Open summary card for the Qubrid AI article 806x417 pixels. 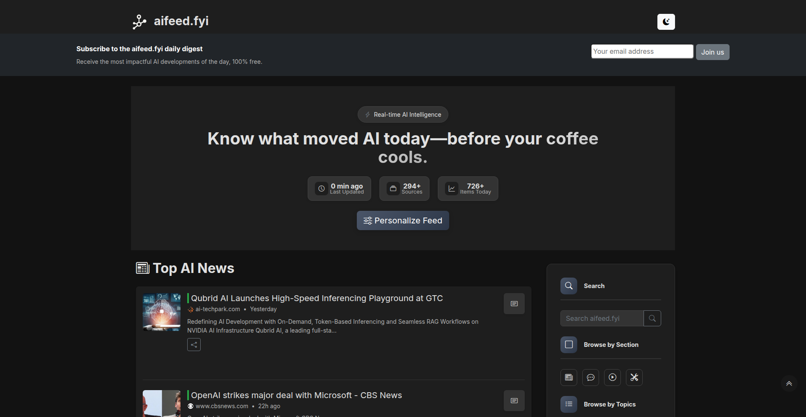[x=514, y=304]
